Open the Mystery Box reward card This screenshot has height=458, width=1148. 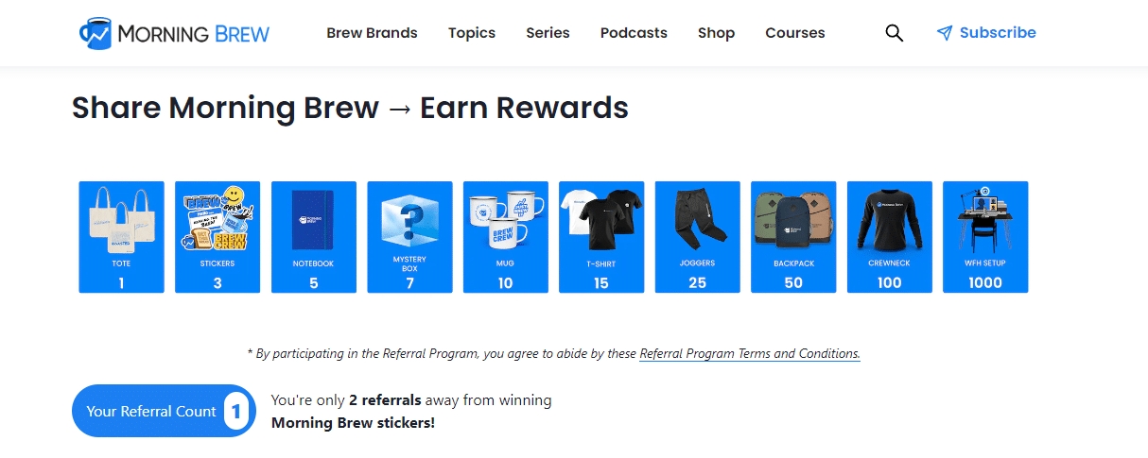pos(409,237)
